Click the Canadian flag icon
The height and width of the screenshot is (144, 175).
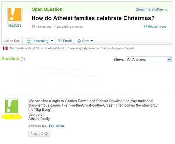click(x=5, y=48)
